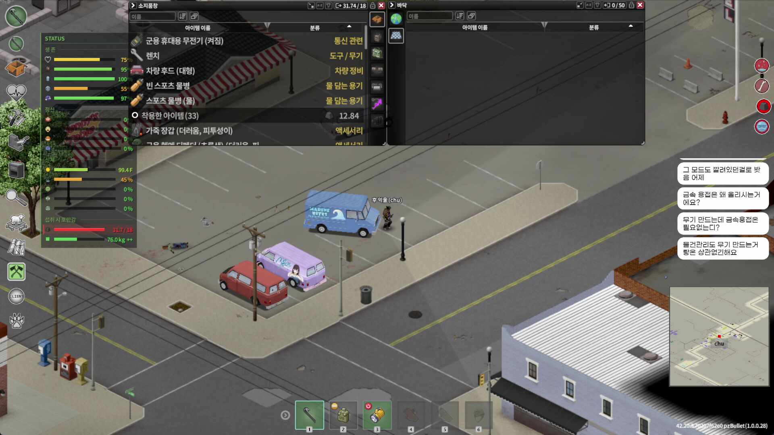Open the magnifying glass search mode
Viewport: 774px width, 435px height.
(x=16, y=197)
